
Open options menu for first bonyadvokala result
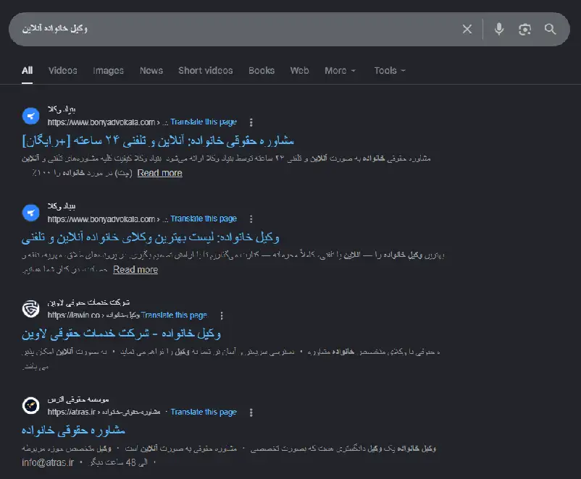(x=251, y=122)
